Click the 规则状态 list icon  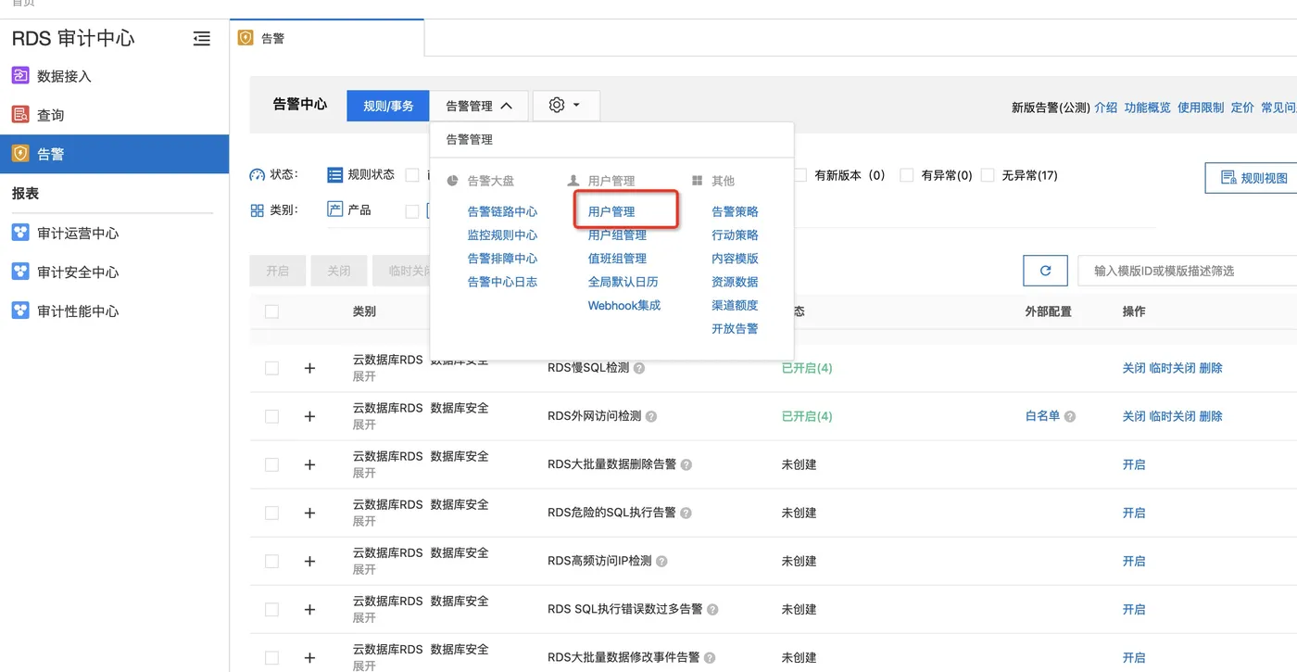tap(334, 175)
